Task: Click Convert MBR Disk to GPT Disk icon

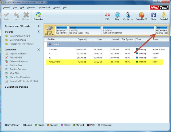Action: pyautogui.click(x=6, y=81)
